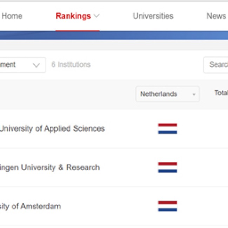Click the Netherlands flag beside University of Amsterdam
The image size is (228, 228).
[168, 206]
